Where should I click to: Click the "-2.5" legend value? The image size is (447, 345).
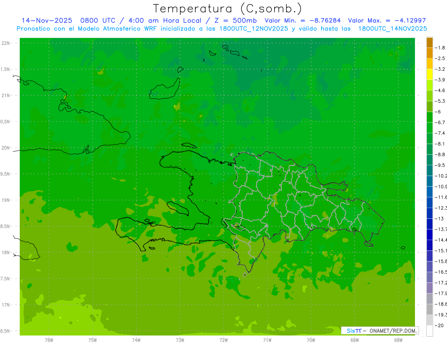tap(440, 58)
